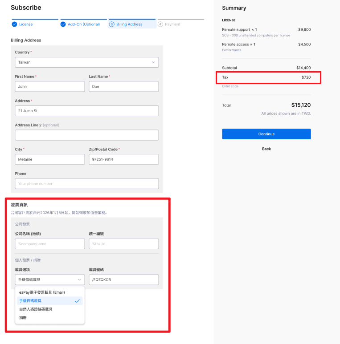
Task: Click the Address field with 21 Jump St.
Action: pyautogui.click(x=87, y=111)
